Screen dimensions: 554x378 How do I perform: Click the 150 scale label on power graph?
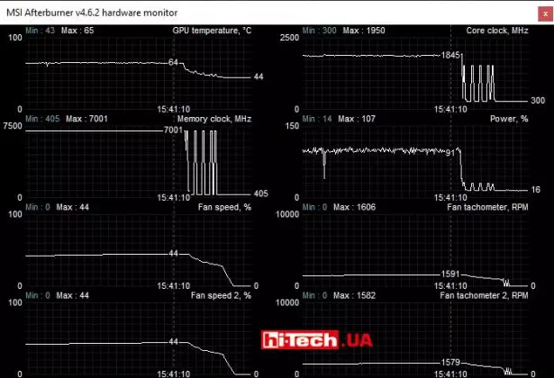(292, 126)
